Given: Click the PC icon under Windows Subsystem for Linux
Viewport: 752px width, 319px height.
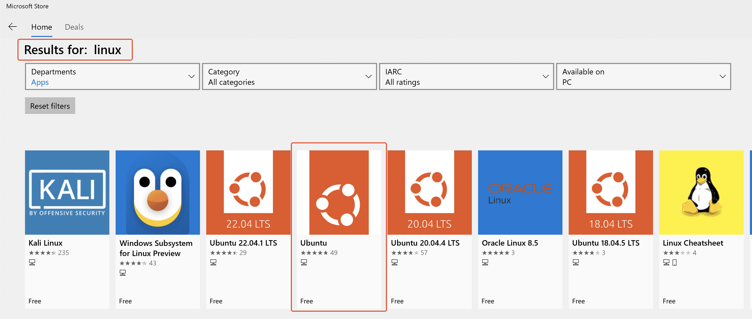Looking at the screenshot, I should pyautogui.click(x=123, y=273).
